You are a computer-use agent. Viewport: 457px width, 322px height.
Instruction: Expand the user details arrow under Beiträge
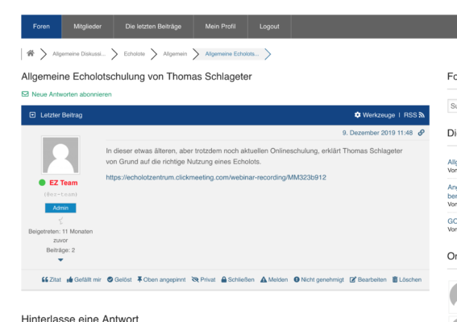(60, 260)
